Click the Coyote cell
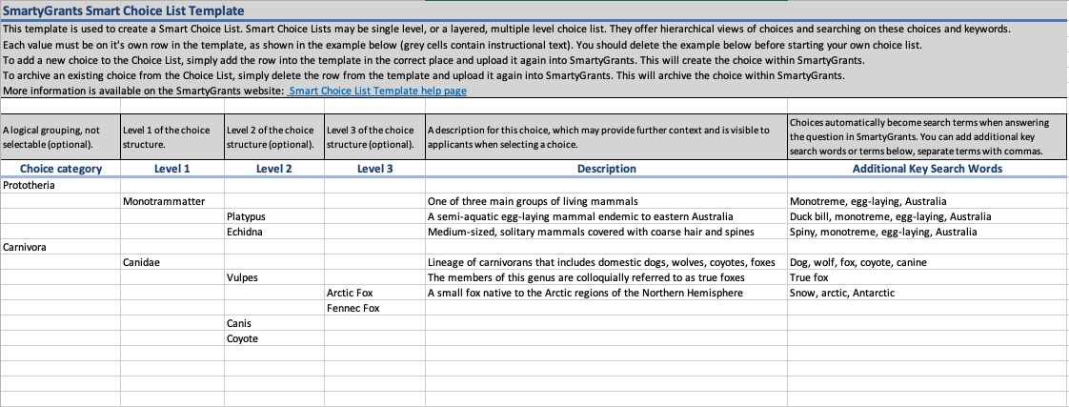Screen dimensions: 1069x407 click(x=243, y=338)
